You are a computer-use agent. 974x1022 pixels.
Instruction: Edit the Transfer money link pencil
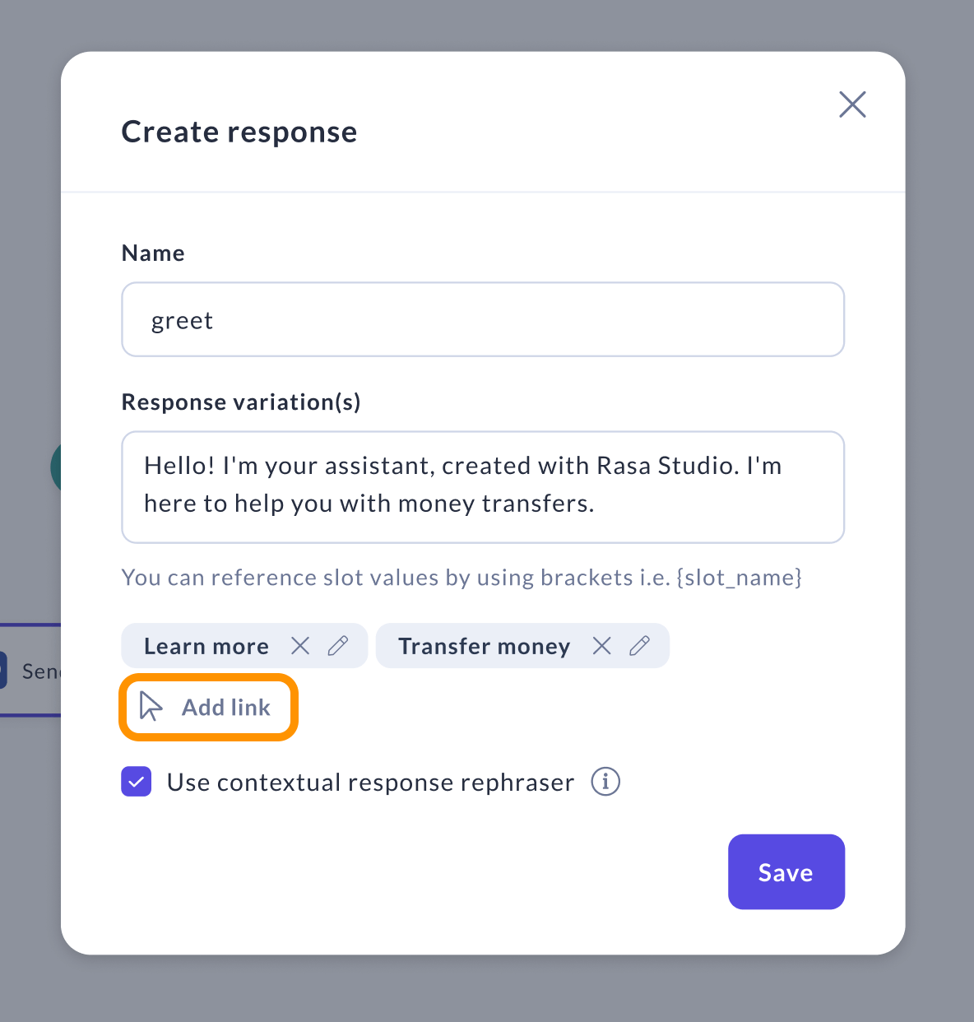pos(640,646)
